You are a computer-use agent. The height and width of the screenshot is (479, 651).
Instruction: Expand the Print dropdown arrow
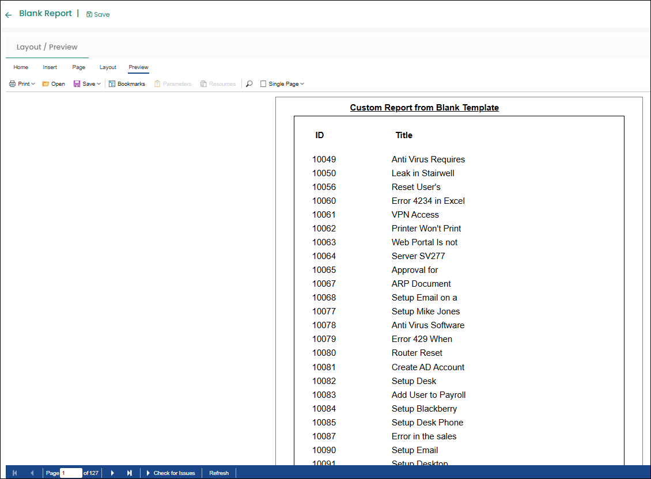click(33, 84)
